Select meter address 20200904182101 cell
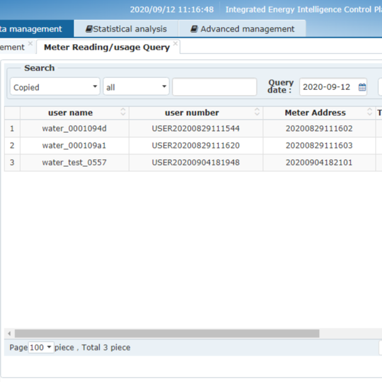Viewport: 382px width, 382px height. tap(319, 162)
